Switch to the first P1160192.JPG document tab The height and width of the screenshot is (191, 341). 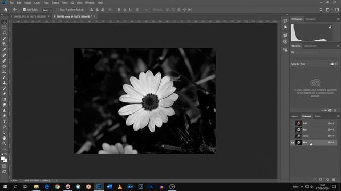pos(28,16)
